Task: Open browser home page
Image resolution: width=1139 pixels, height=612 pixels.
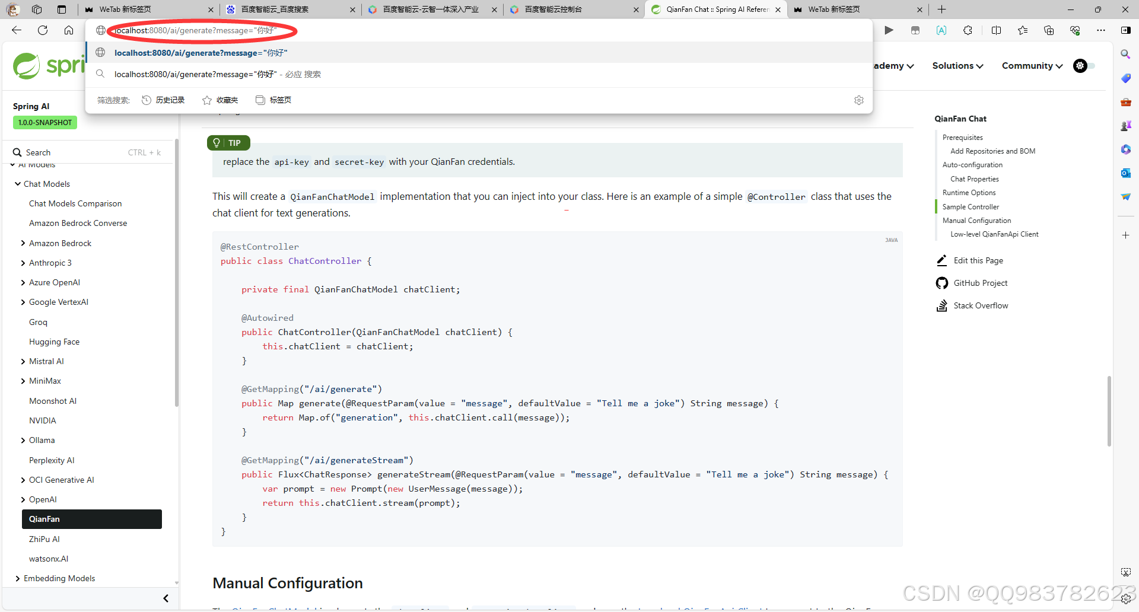Action: tap(69, 30)
